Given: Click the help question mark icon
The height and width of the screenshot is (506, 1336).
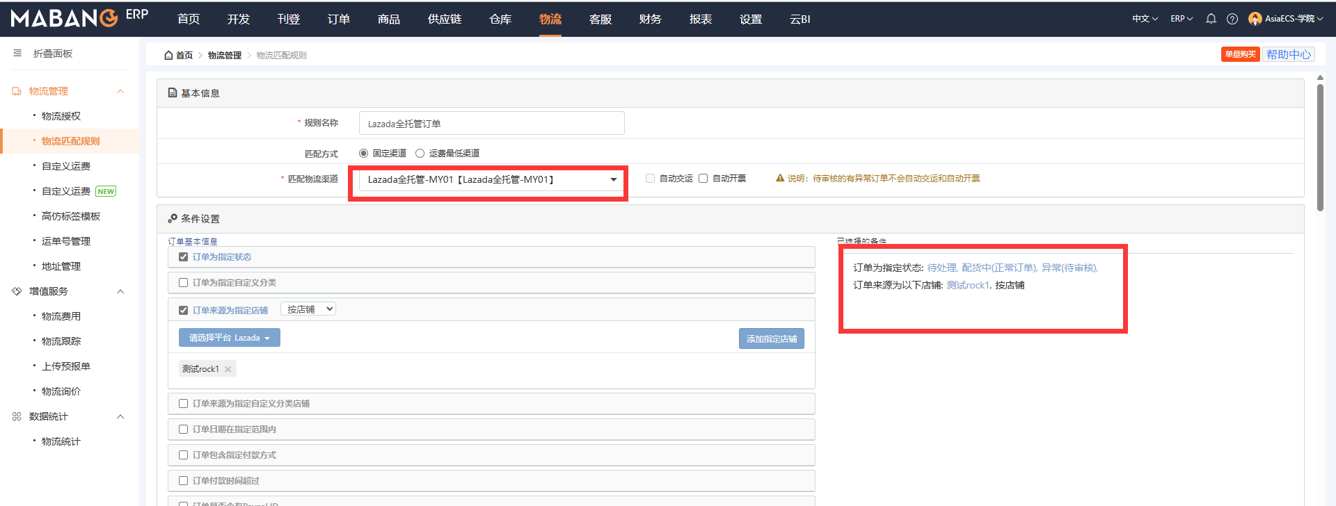Looking at the screenshot, I should coord(1232,19).
